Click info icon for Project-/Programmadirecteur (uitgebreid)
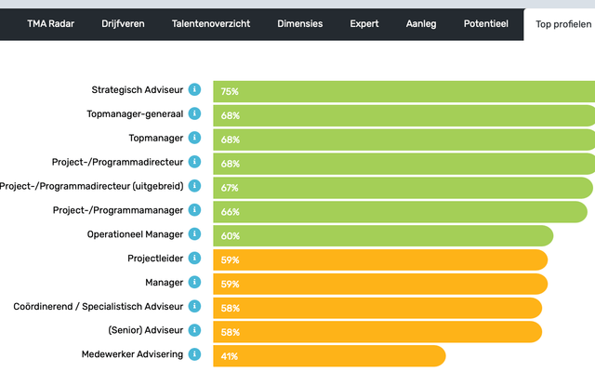Image resolution: width=595 pixels, height=372 pixels. click(x=194, y=186)
